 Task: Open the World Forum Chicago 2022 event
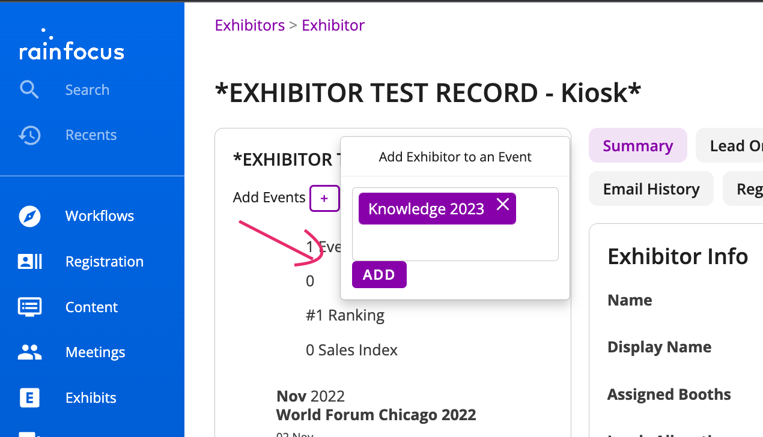point(376,415)
